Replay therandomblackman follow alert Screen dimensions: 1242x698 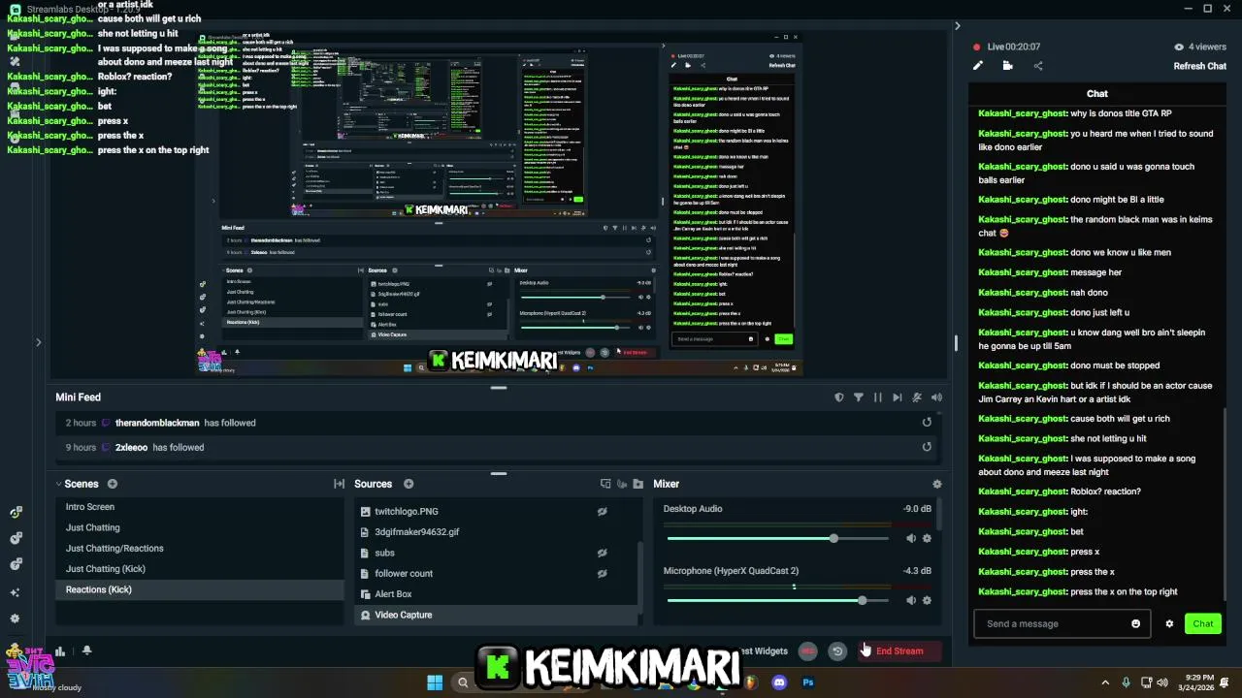[927, 423]
